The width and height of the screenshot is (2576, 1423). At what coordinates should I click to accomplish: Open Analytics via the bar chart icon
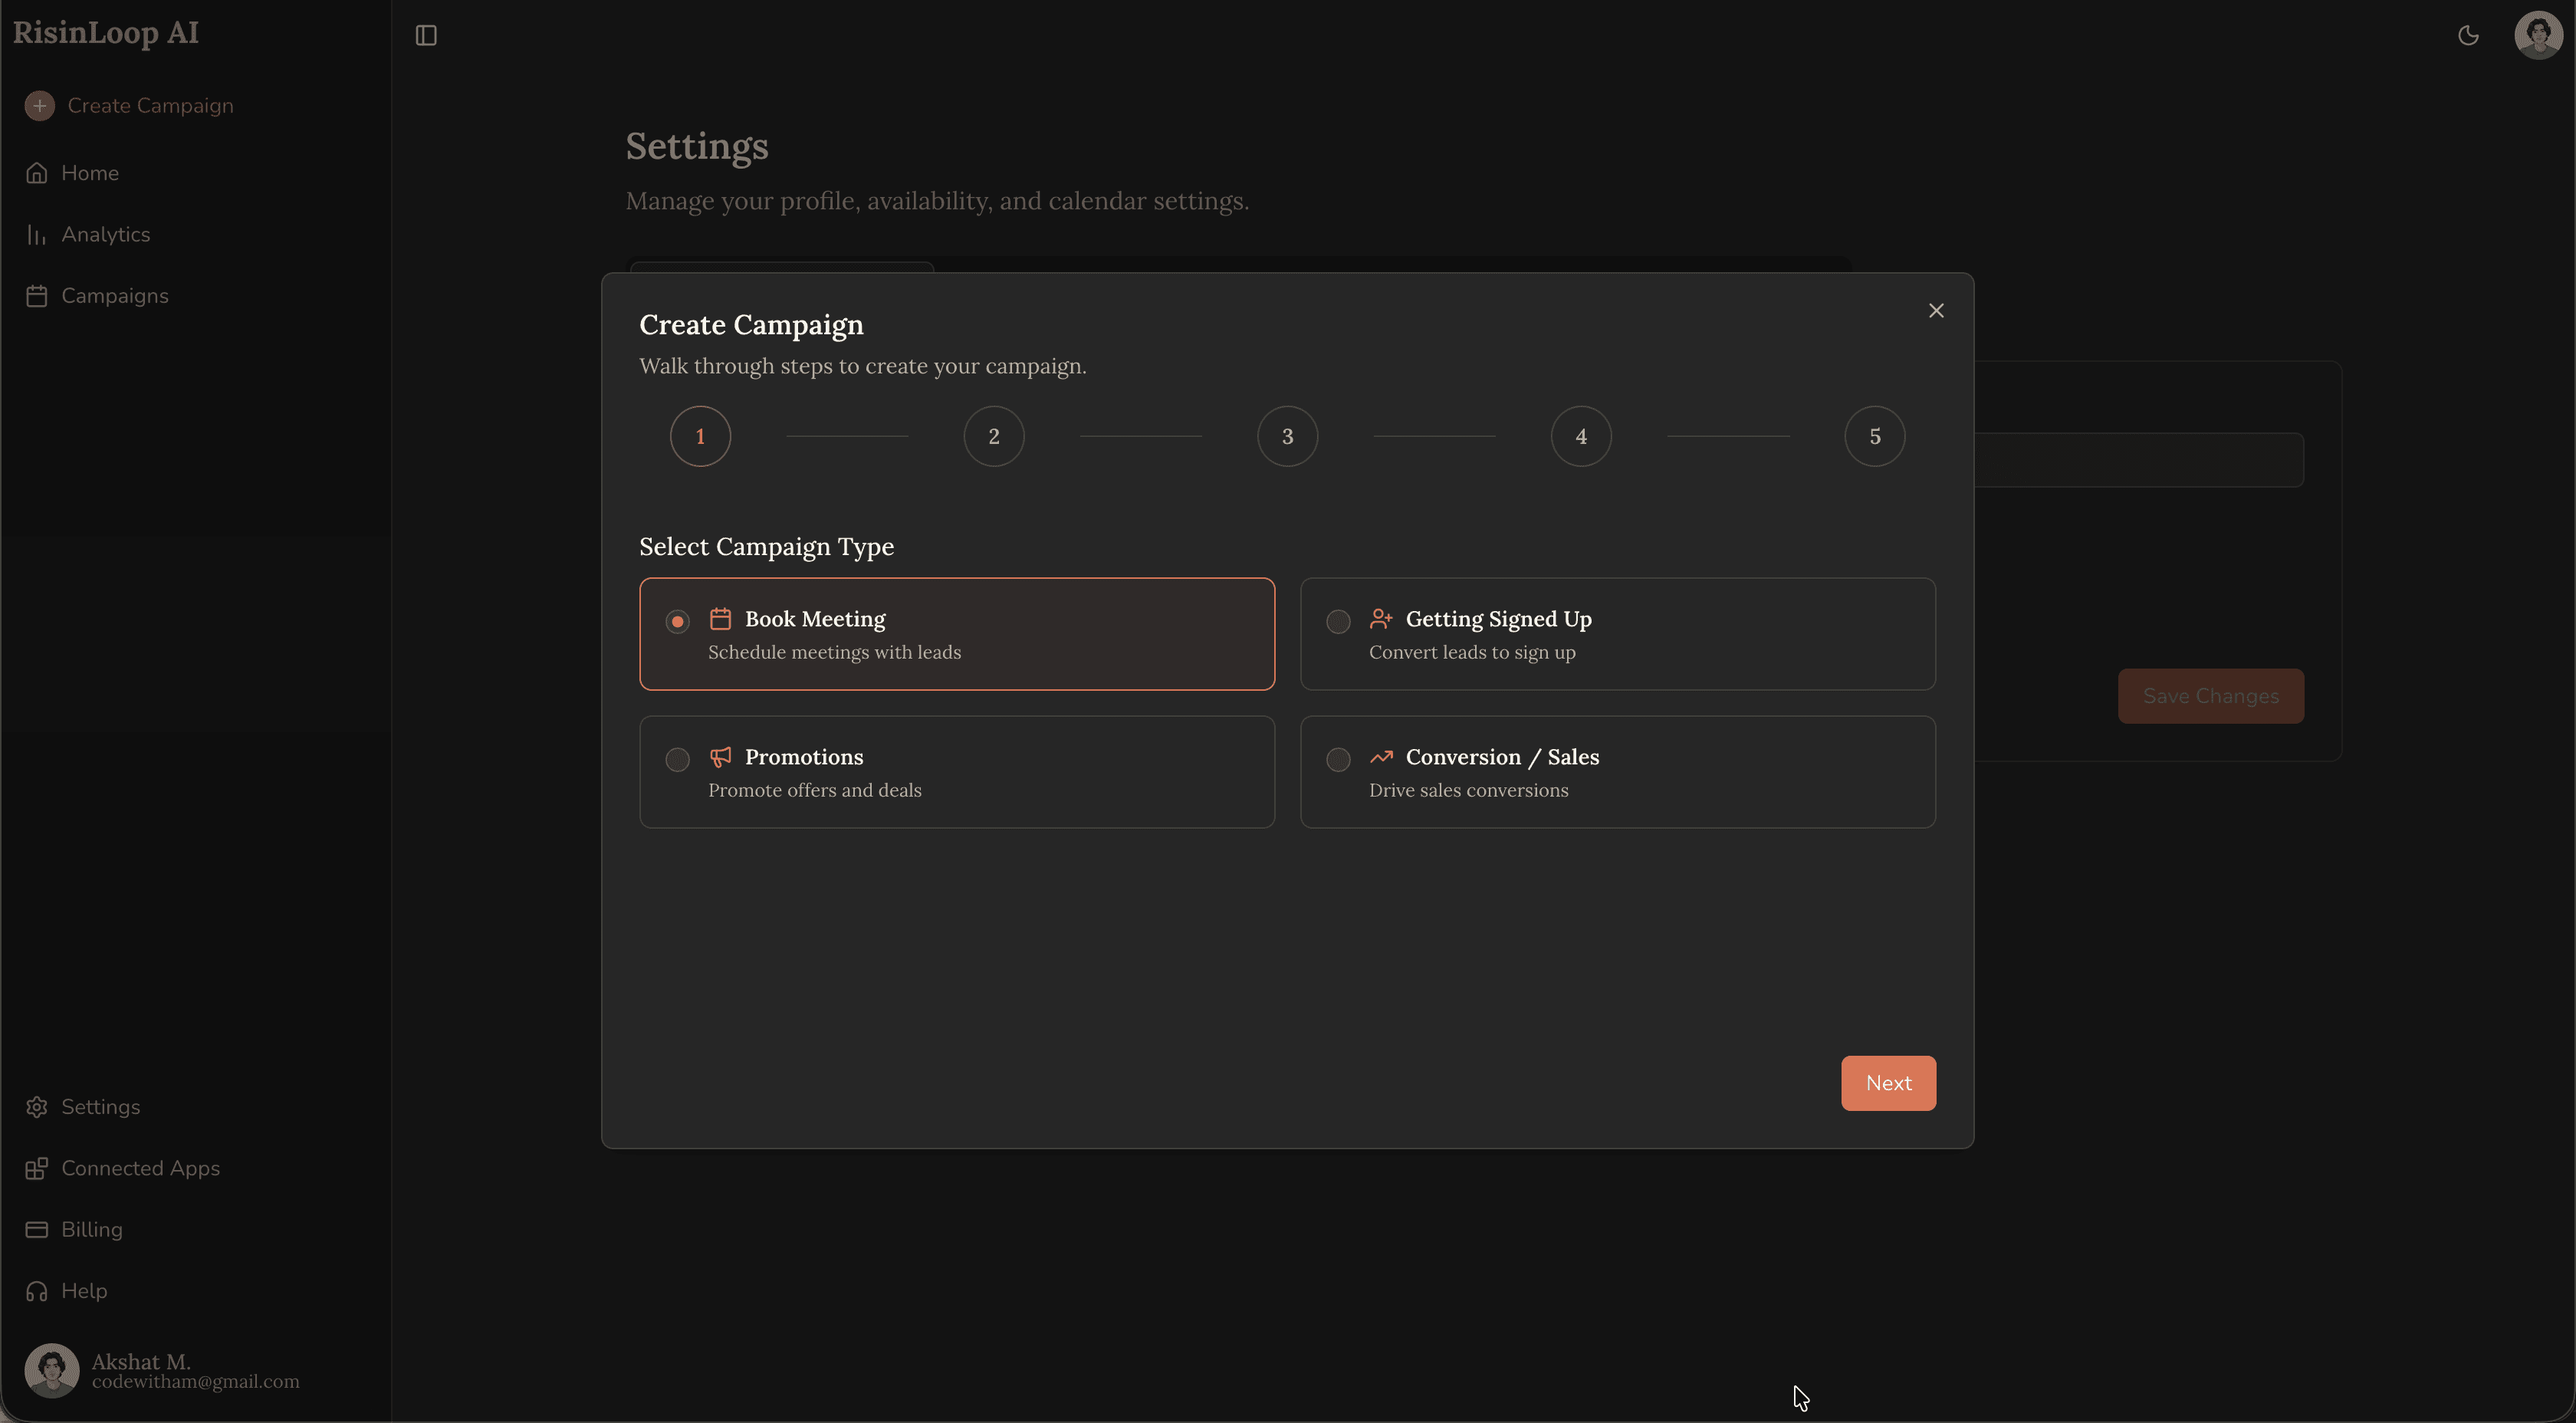coord(37,234)
